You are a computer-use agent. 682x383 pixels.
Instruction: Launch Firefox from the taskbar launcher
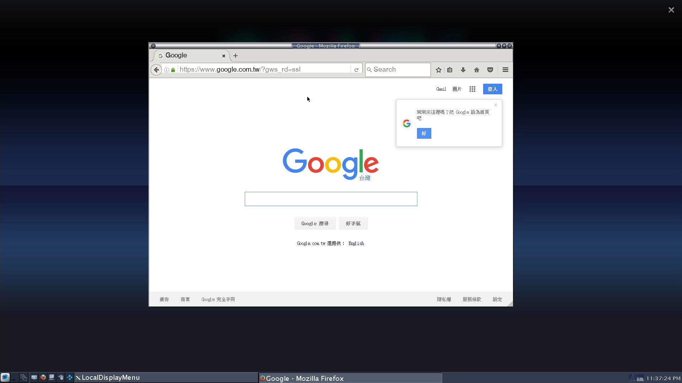click(43, 377)
